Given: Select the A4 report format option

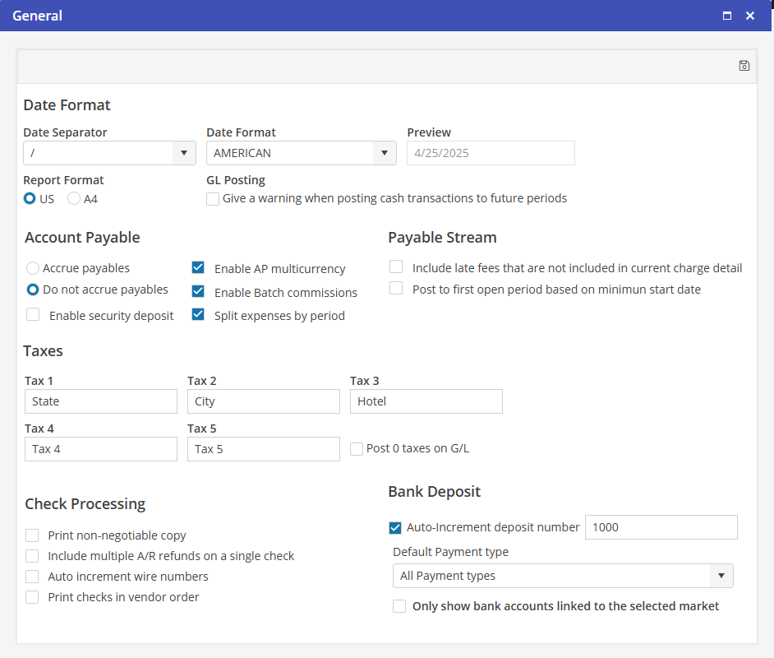Looking at the screenshot, I should pyautogui.click(x=74, y=198).
